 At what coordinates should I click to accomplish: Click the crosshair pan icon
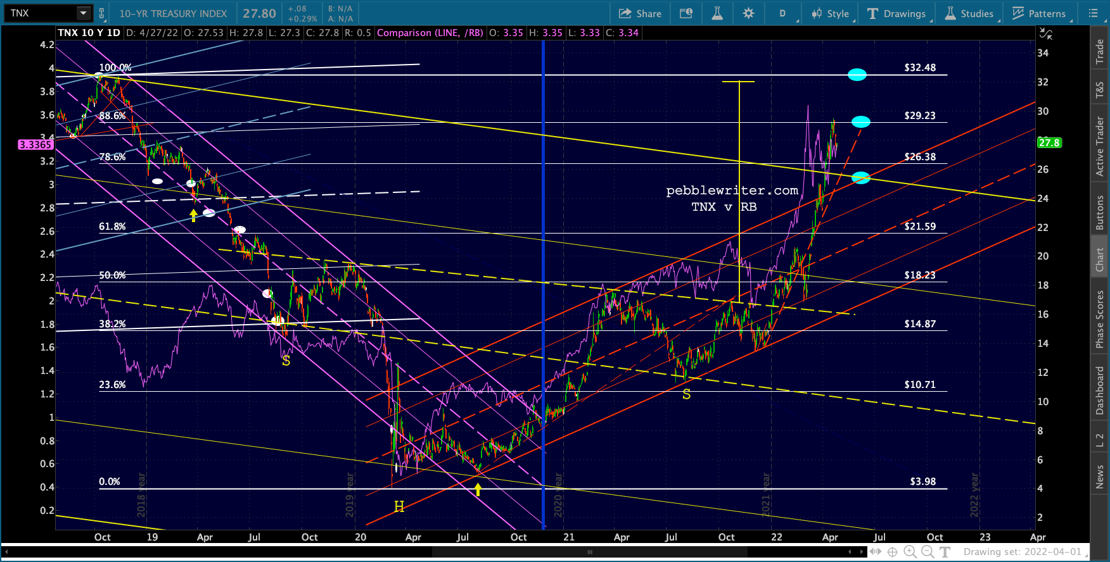click(x=892, y=552)
